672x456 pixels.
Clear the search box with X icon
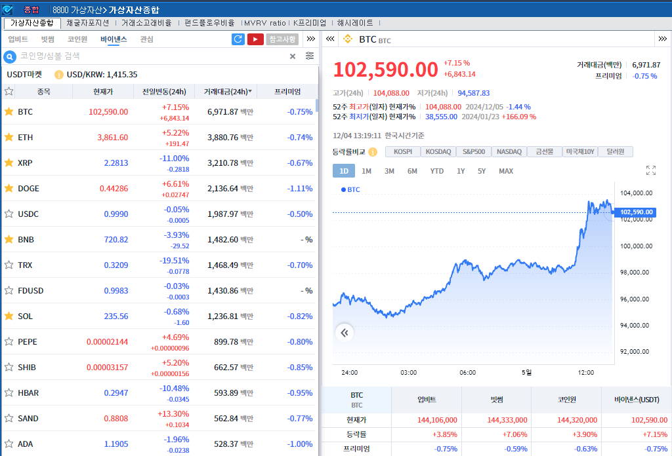tap(293, 56)
